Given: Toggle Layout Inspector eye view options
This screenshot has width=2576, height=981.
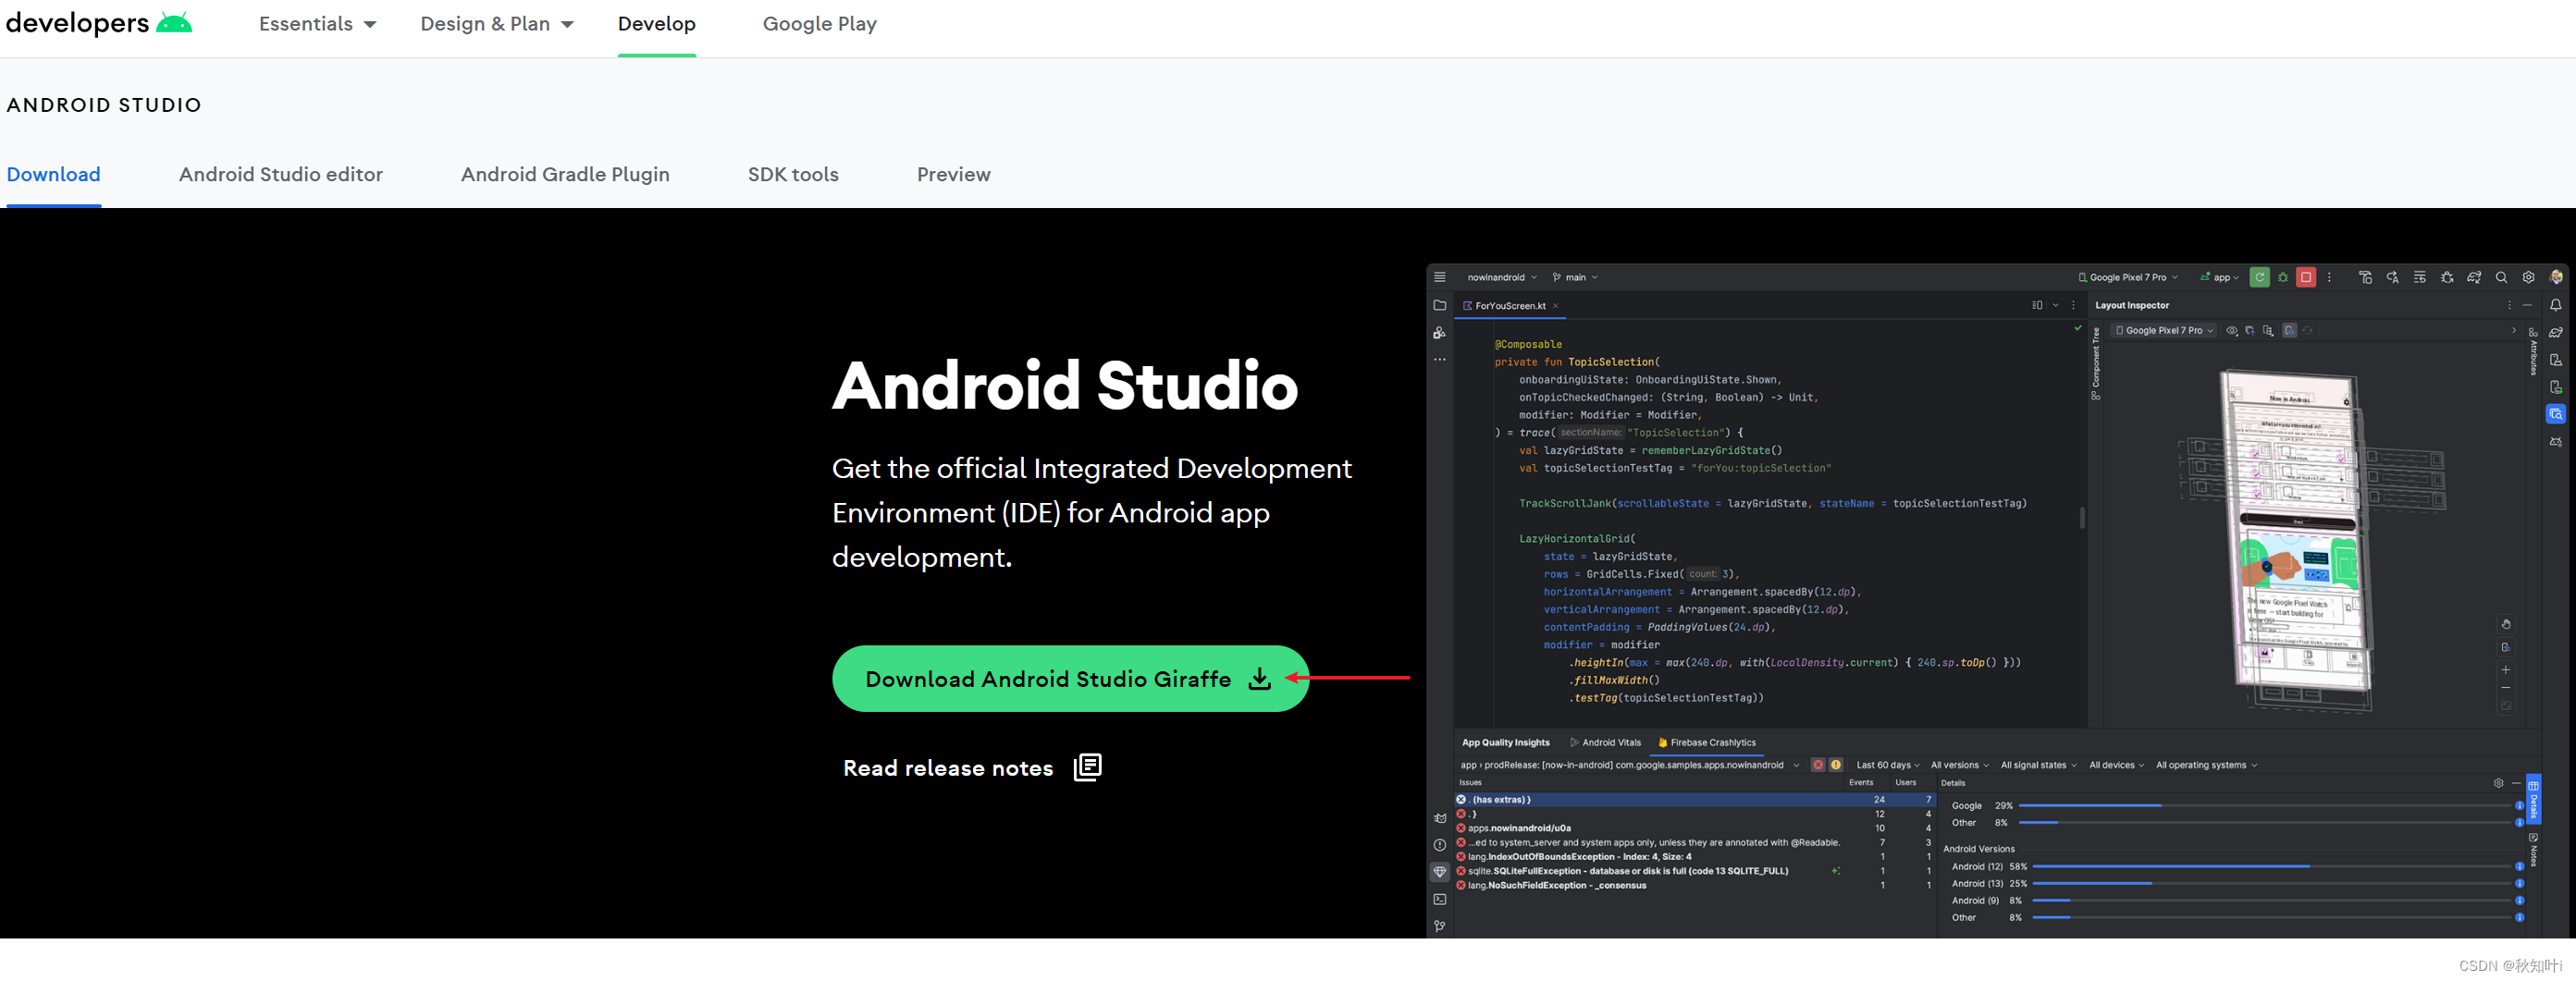Looking at the screenshot, I should (x=2231, y=330).
